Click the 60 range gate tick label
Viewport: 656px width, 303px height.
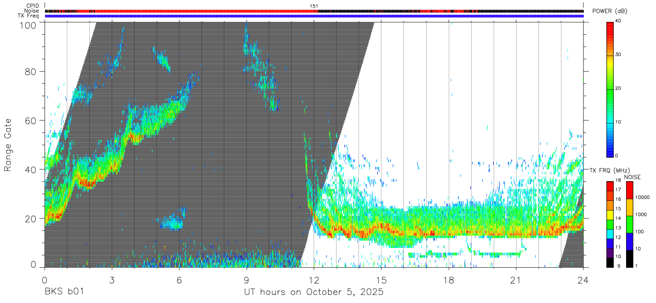(x=30, y=120)
